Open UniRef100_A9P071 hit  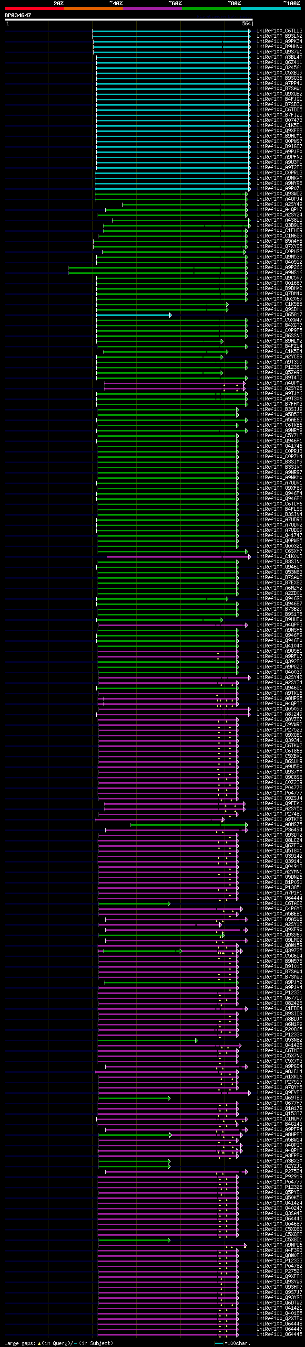[x=279, y=188]
